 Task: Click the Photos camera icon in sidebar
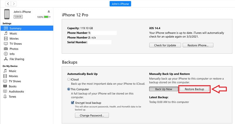5,49
